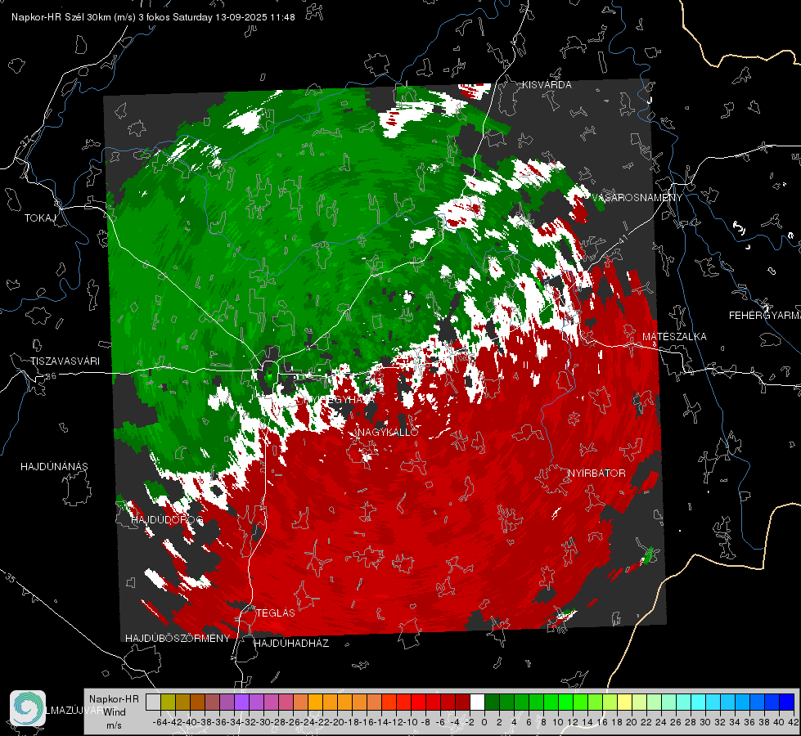This screenshot has height=736, width=801.
Task: Click the deep blue swatch between 40 and 42
Action: [x=787, y=702]
